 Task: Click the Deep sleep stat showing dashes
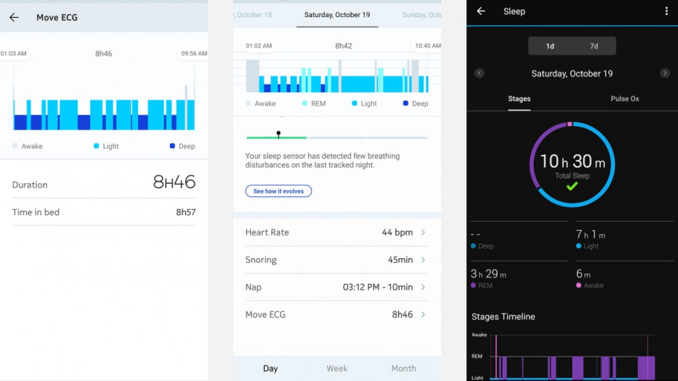(x=476, y=234)
